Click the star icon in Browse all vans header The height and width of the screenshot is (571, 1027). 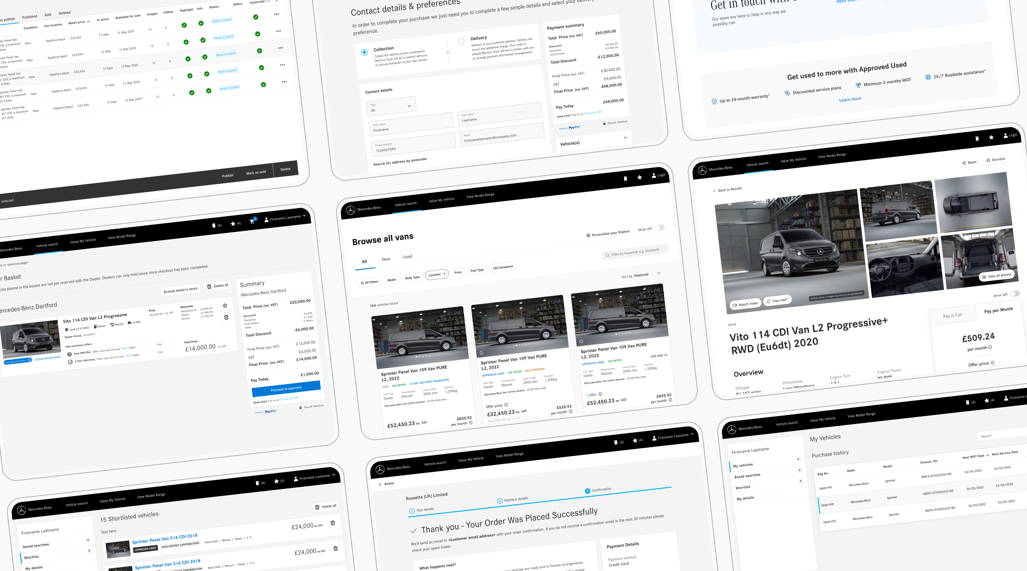coord(639,177)
